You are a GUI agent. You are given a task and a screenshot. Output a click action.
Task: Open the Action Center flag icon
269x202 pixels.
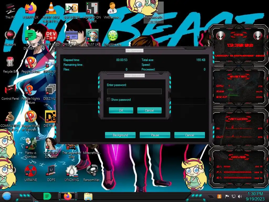tap(227, 196)
